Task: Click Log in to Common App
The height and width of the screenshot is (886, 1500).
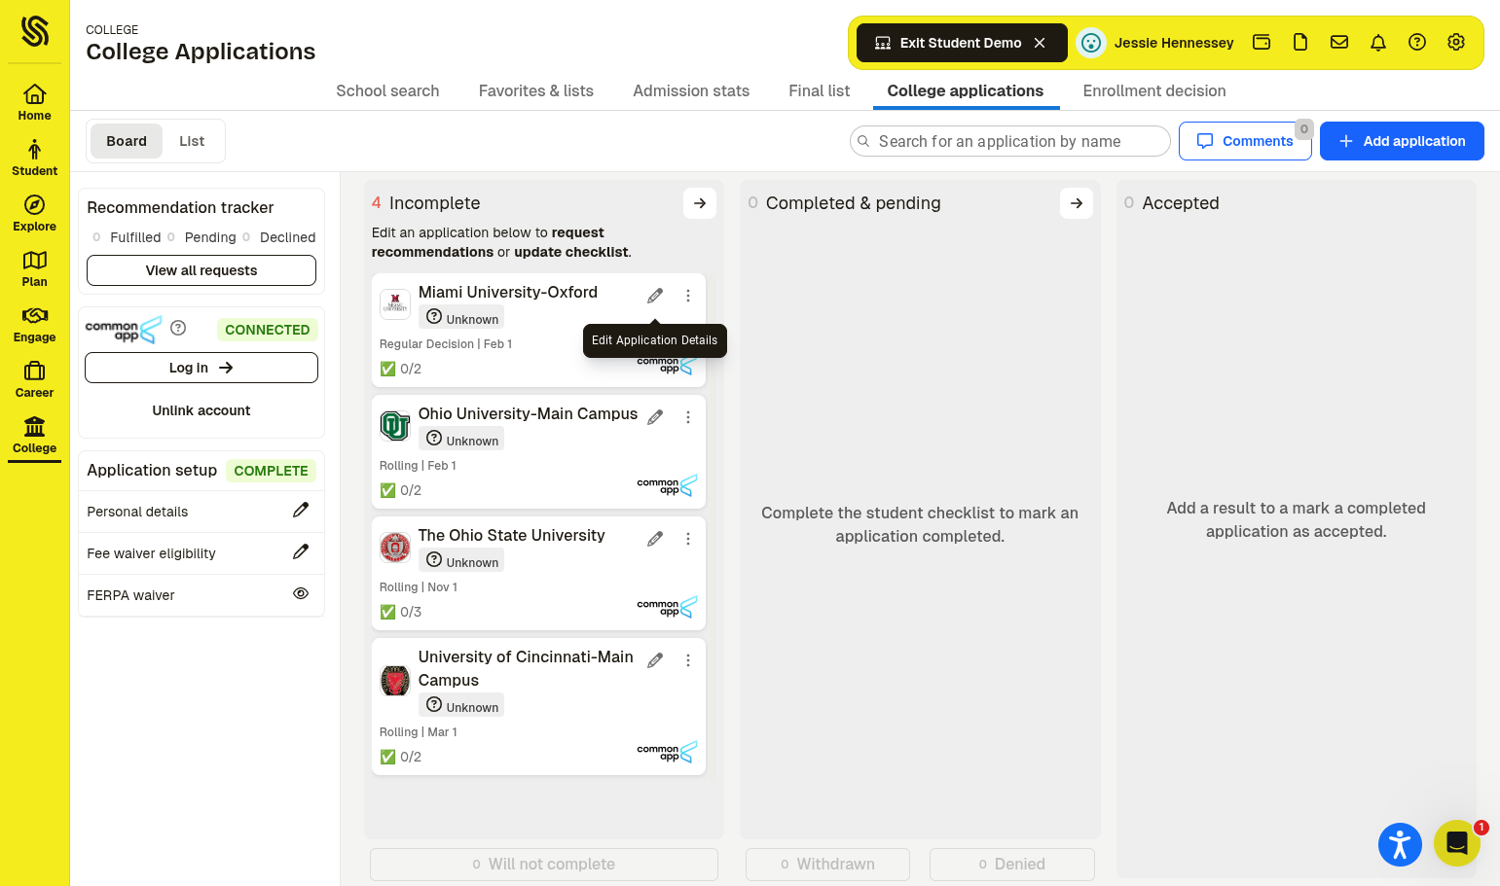Action: (201, 368)
